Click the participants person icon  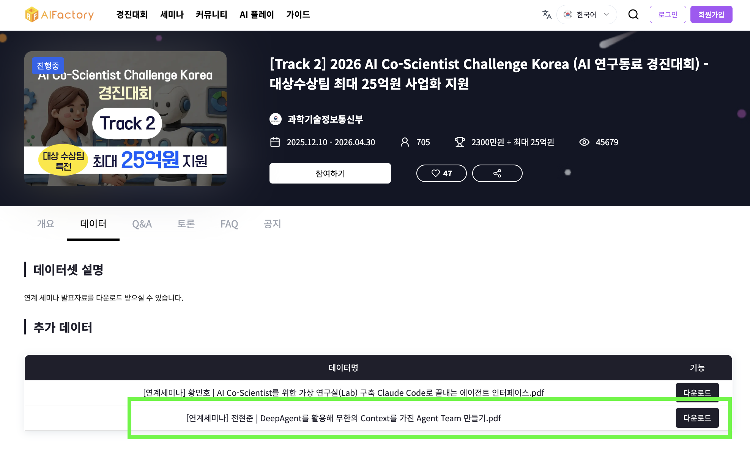tap(405, 142)
